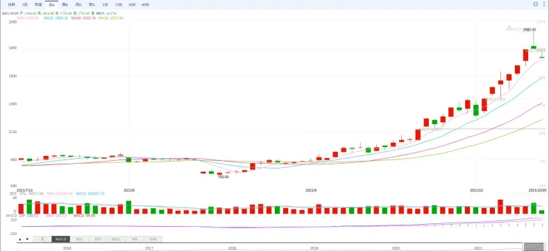This screenshot has width=549, height=251.
Task: Click the 2019 label on the timeline
Action: (x=314, y=248)
